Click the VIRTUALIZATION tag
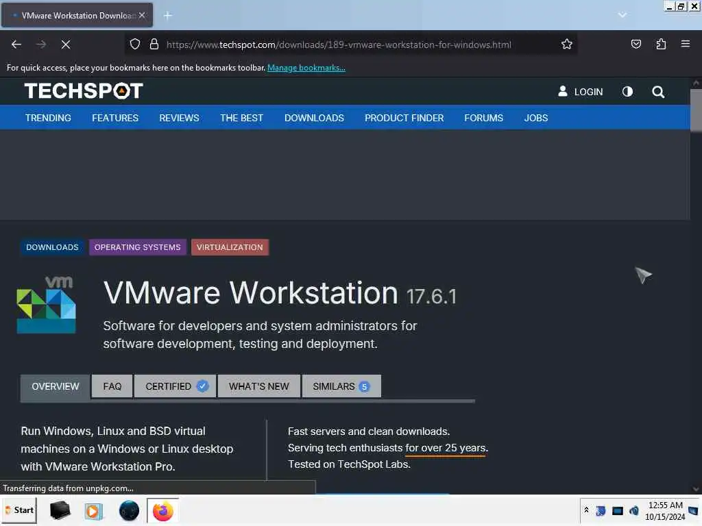The image size is (702, 526). pos(230,247)
